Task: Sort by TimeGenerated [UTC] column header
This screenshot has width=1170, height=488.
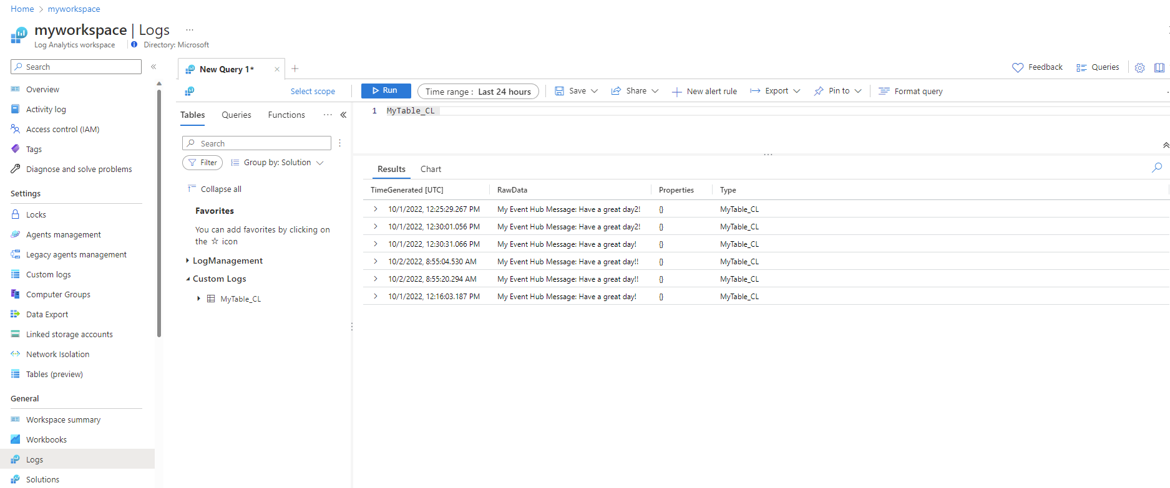Action: point(407,190)
